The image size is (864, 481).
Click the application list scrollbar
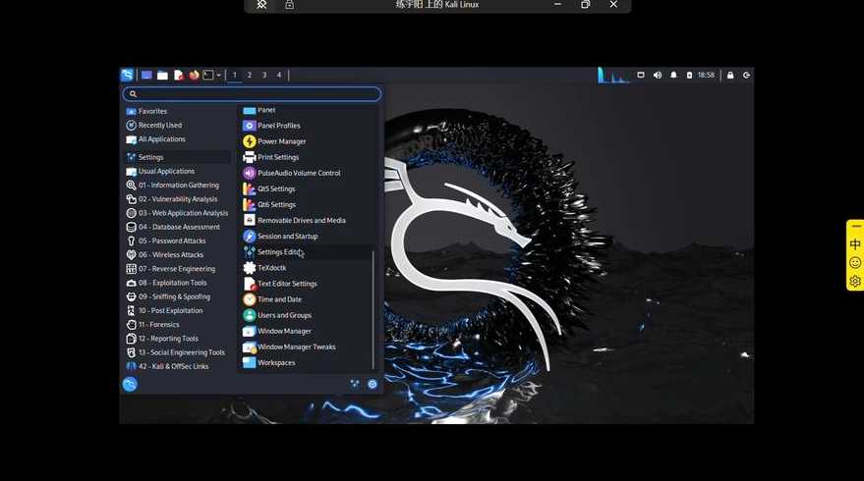[x=374, y=310]
